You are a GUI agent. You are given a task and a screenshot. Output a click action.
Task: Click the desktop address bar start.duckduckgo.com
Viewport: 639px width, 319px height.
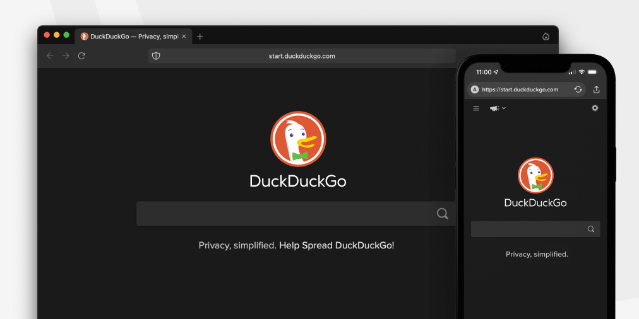pyautogui.click(x=302, y=55)
